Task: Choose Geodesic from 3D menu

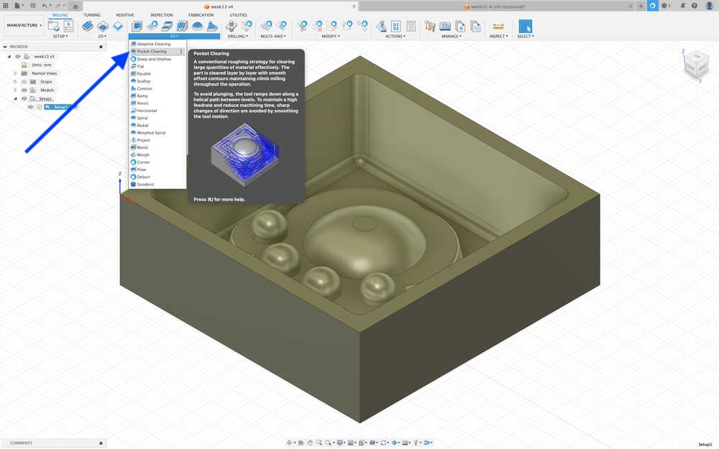Action: point(157,184)
